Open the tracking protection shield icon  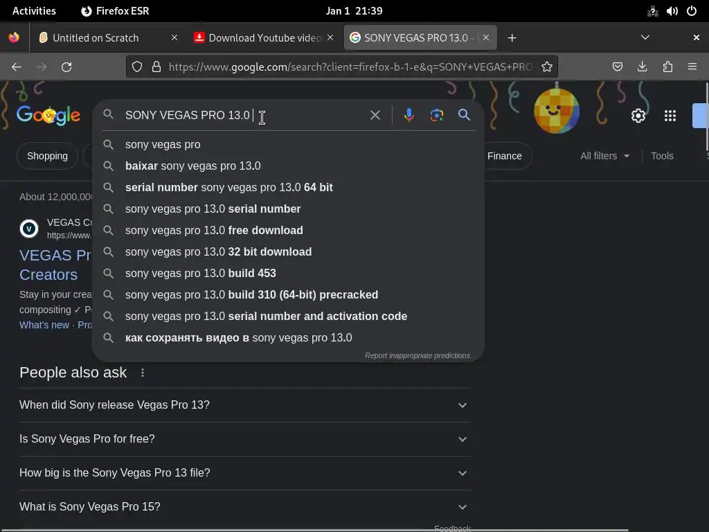click(x=137, y=67)
